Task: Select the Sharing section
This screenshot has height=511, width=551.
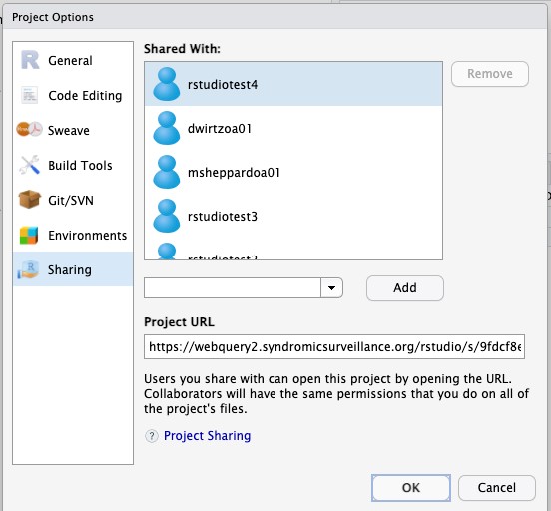Action: click(73, 269)
